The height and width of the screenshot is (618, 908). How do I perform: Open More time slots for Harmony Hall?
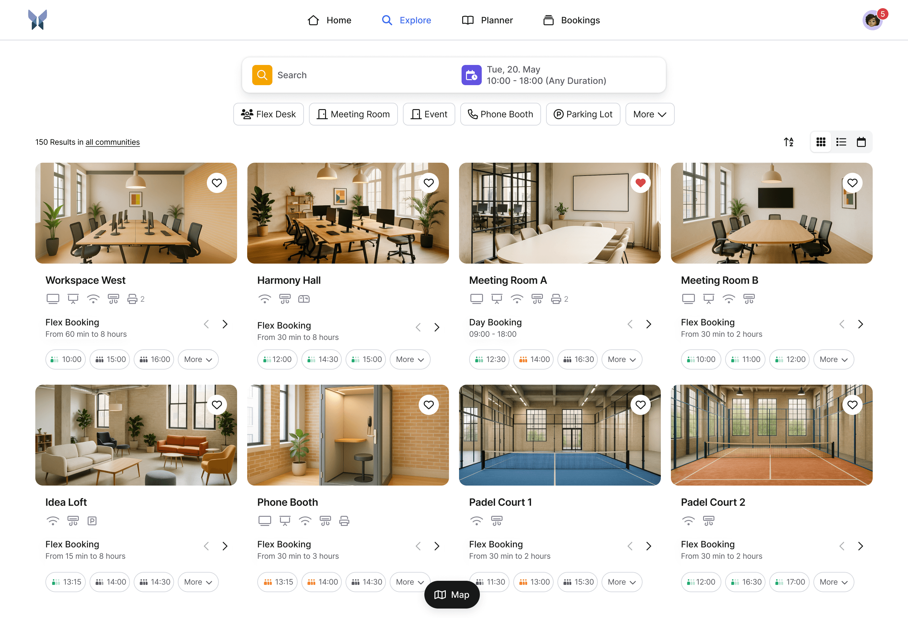410,359
